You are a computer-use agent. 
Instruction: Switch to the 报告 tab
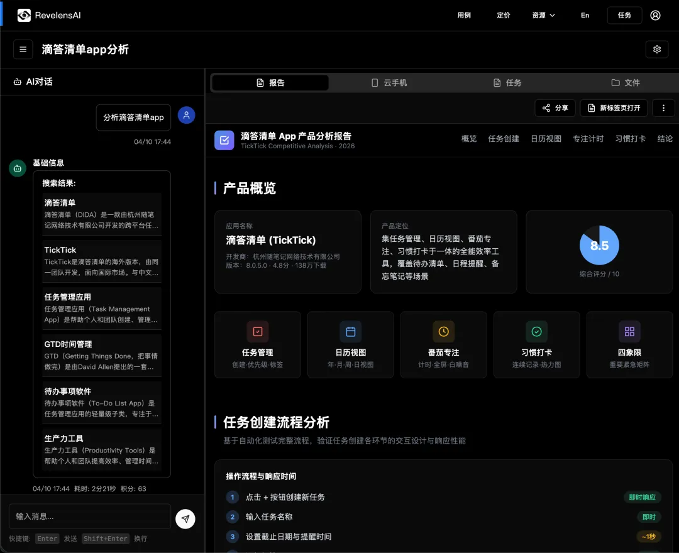[x=270, y=83]
